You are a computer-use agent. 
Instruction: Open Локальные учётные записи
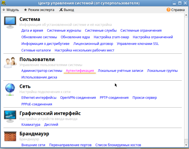tap(121, 71)
